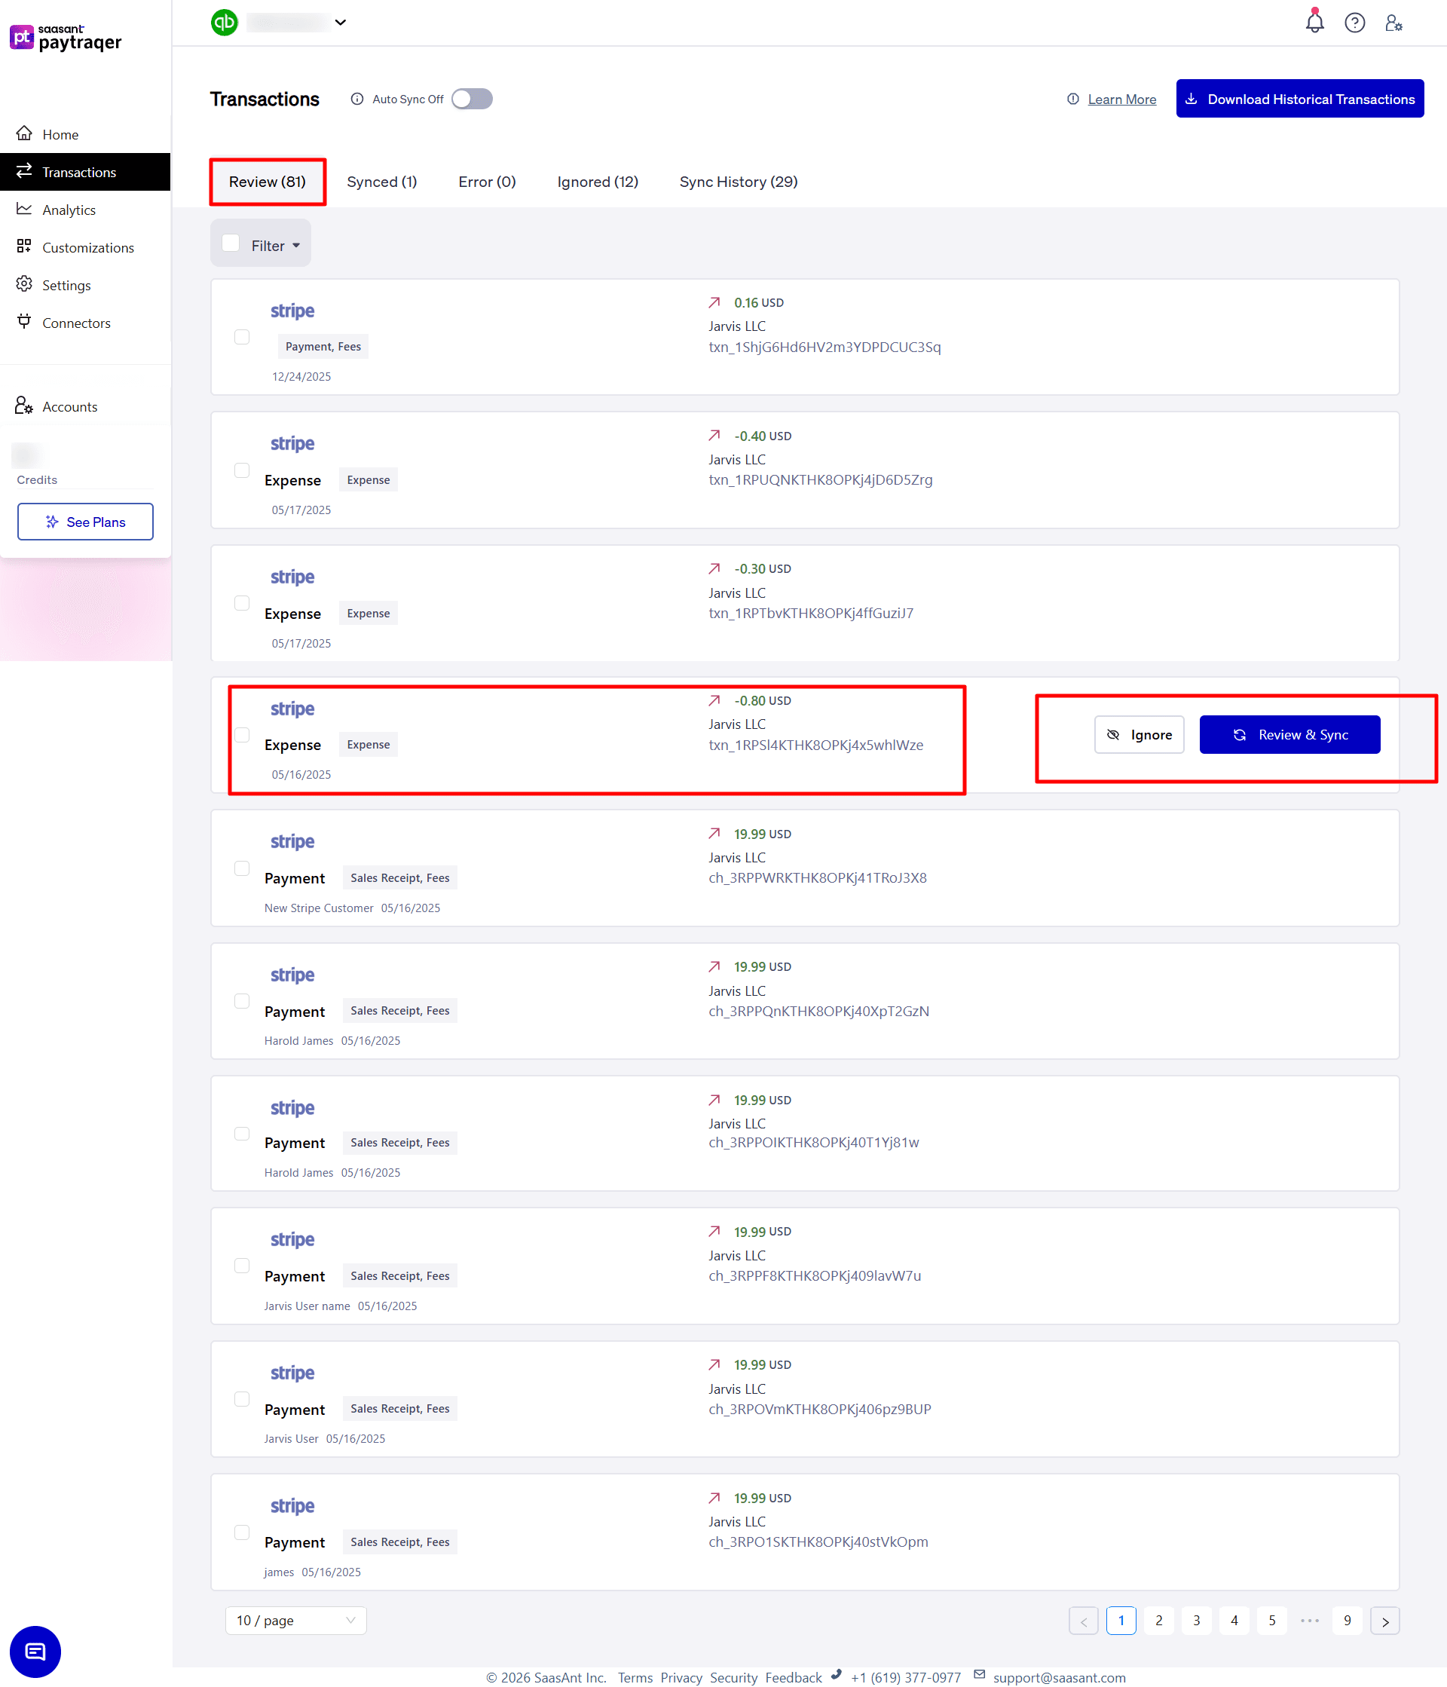1447x1687 pixels.
Task: Click Stripe logo on -0.40 USD row
Action: click(292, 444)
